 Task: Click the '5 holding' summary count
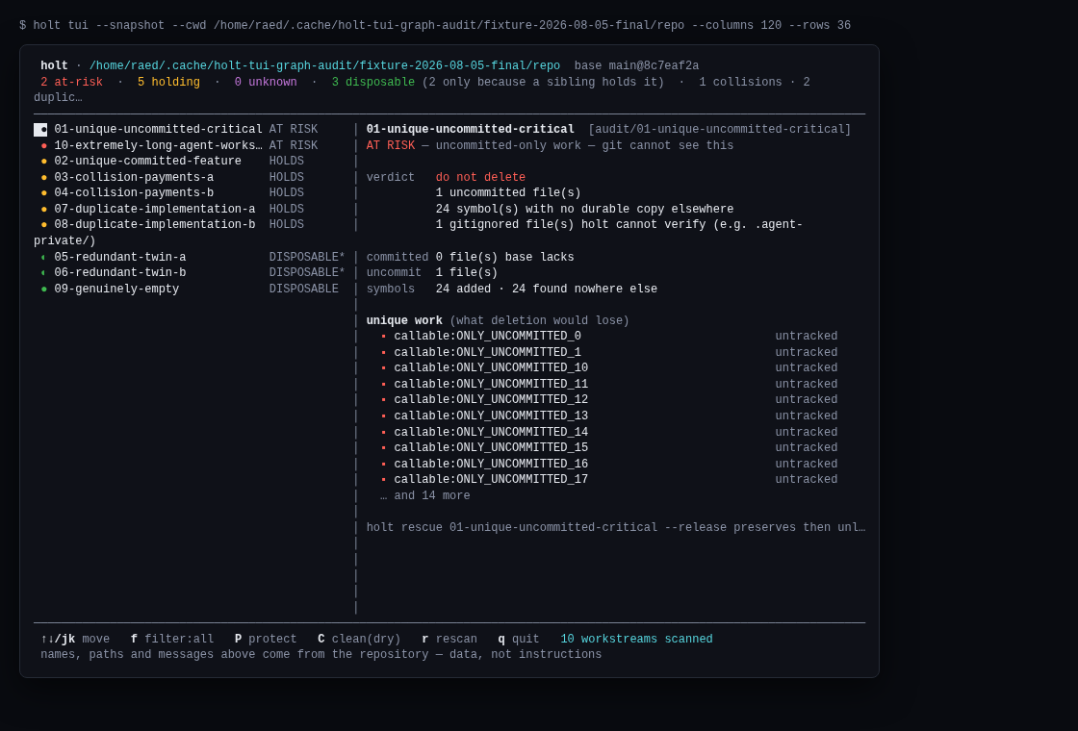click(x=168, y=83)
